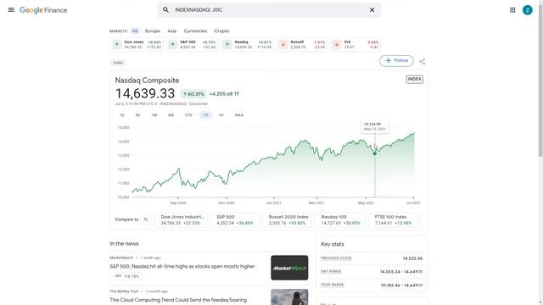
Task: Set chart range to 5D
Action: point(137,115)
